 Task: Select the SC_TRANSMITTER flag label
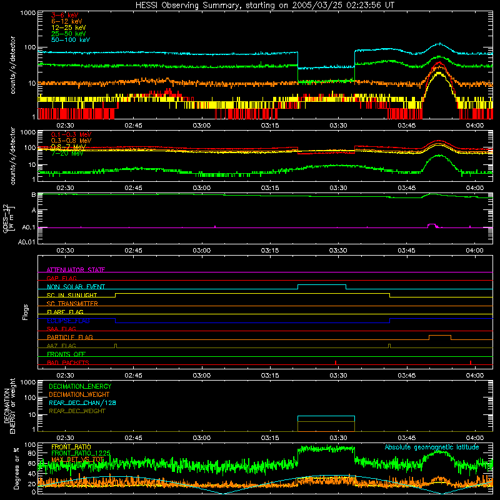[x=72, y=304]
